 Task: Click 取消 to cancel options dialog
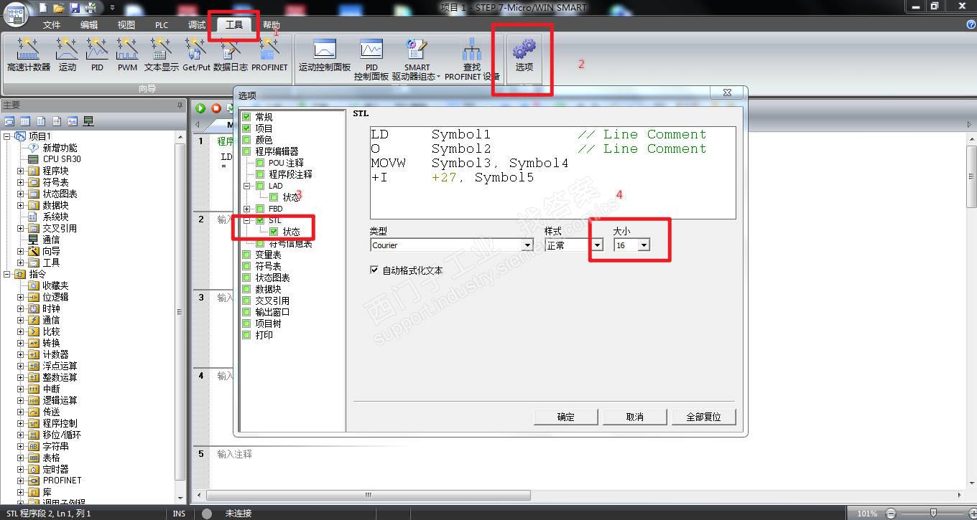(x=635, y=417)
